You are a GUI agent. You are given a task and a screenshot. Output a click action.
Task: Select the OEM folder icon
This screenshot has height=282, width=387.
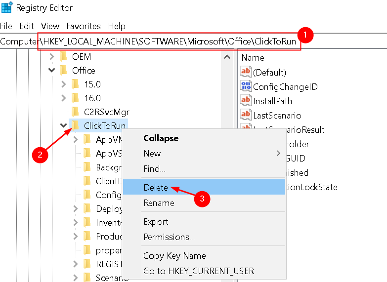pos(63,56)
